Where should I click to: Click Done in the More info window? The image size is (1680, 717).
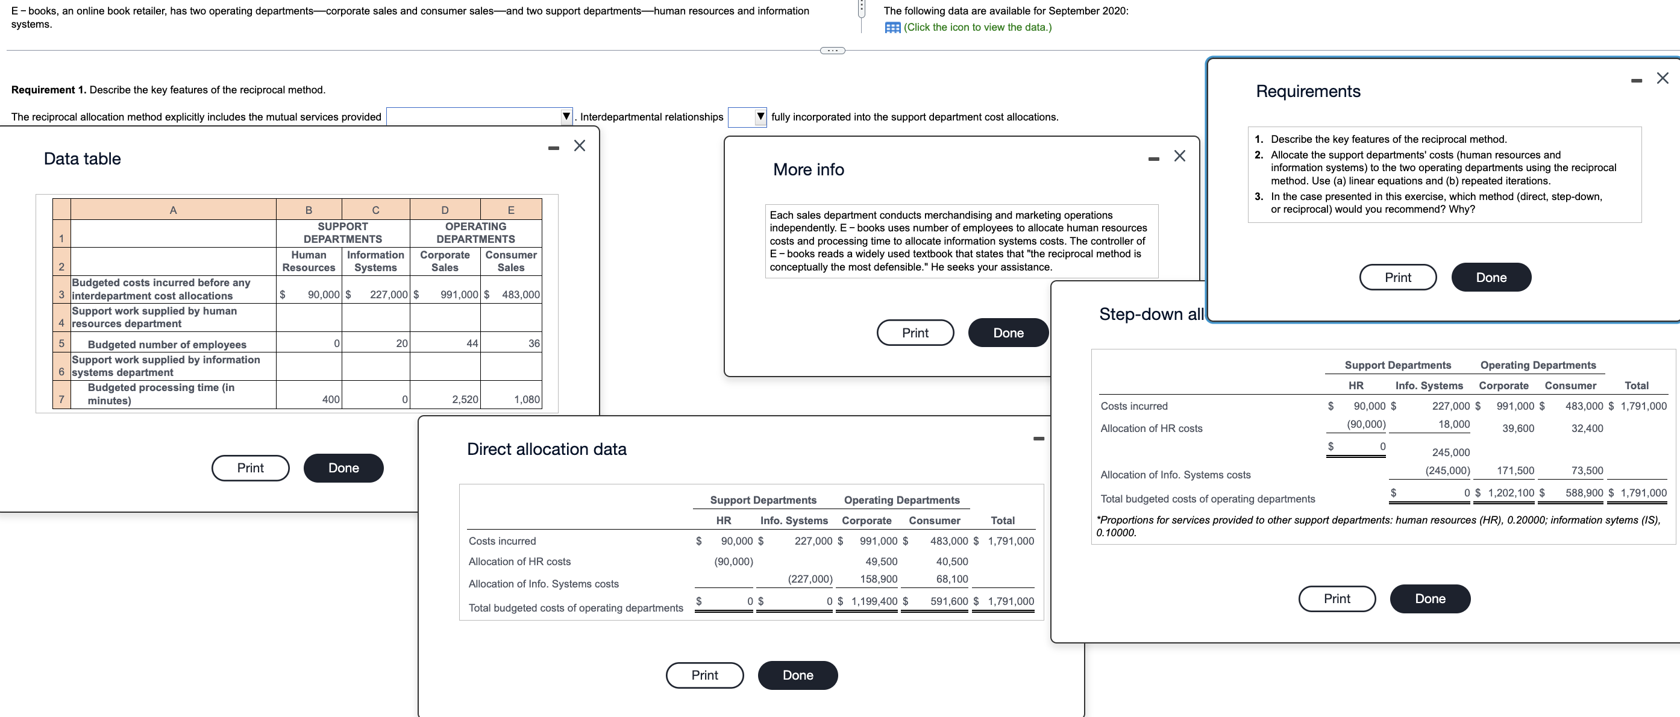[x=1008, y=333]
